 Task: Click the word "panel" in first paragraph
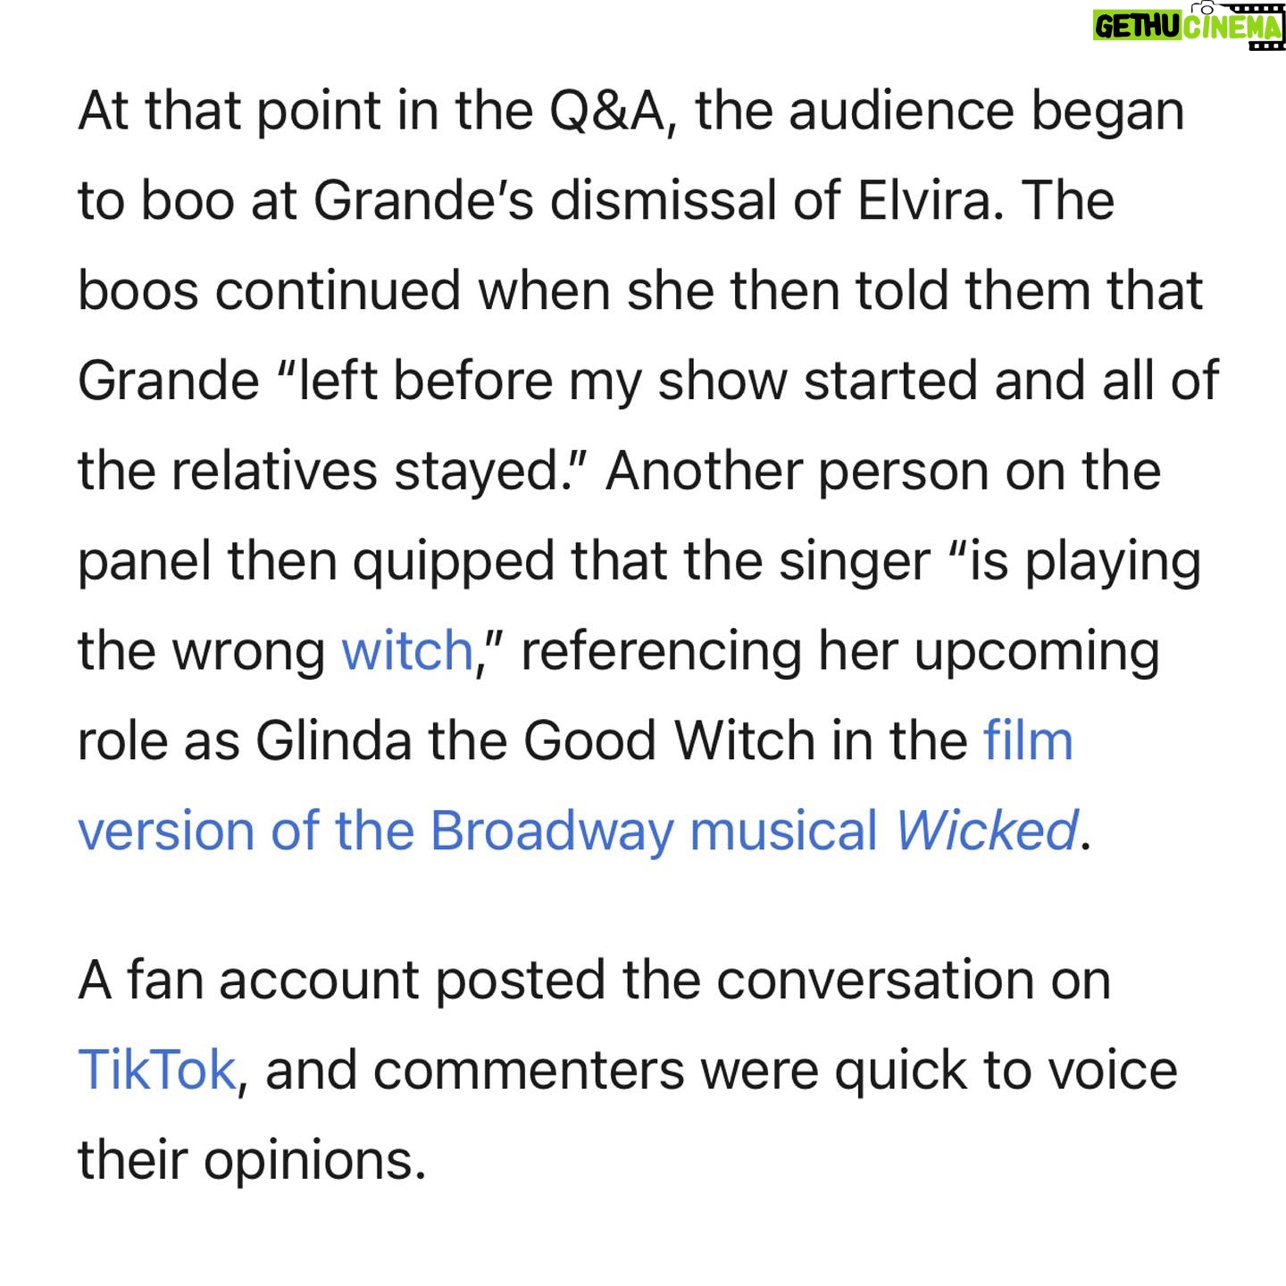(145, 561)
